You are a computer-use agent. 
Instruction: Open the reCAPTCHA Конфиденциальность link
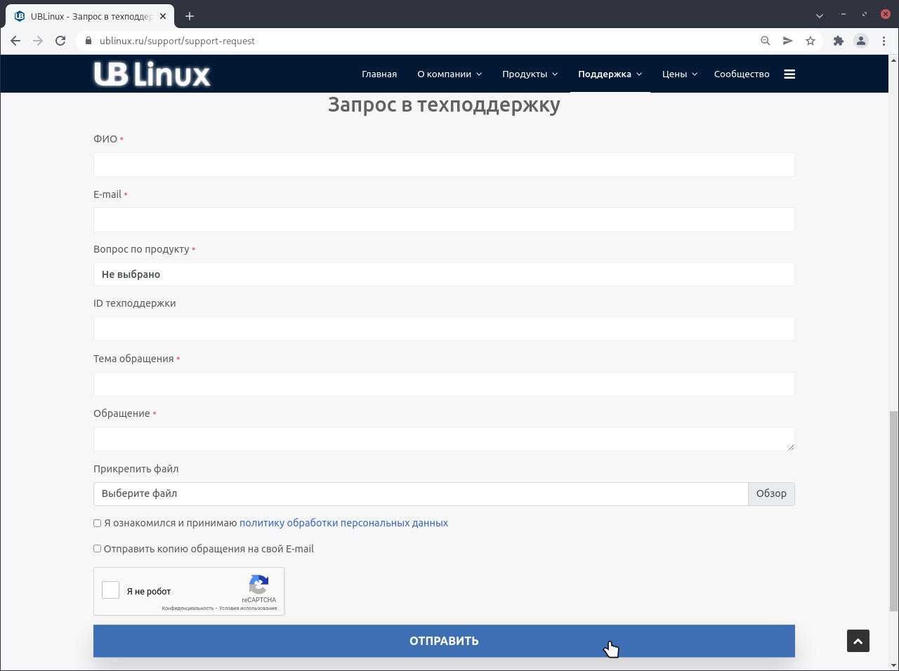point(188,609)
